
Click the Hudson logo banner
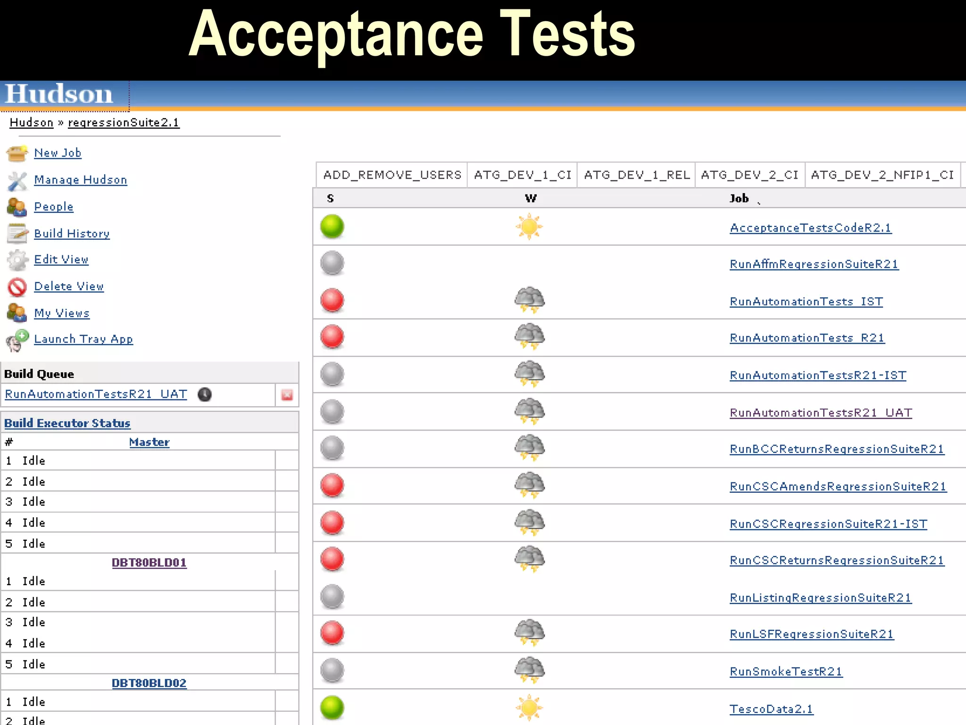[59, 94]
